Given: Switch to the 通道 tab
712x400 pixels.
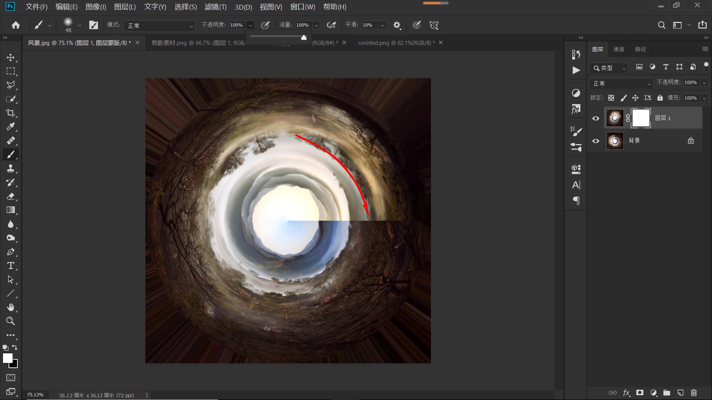Looking at the screenshot, I should [x=619, y=49].
